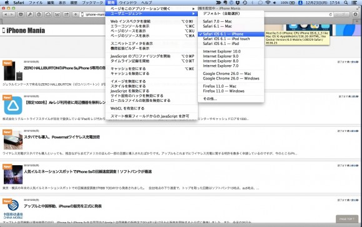
Task: Open the ブックマーク menu
Action: pos(92,3)
